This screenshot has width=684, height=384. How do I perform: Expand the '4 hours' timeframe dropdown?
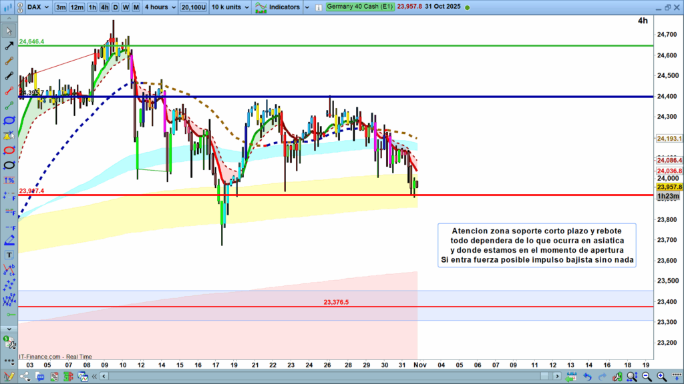tap(160, 7)
